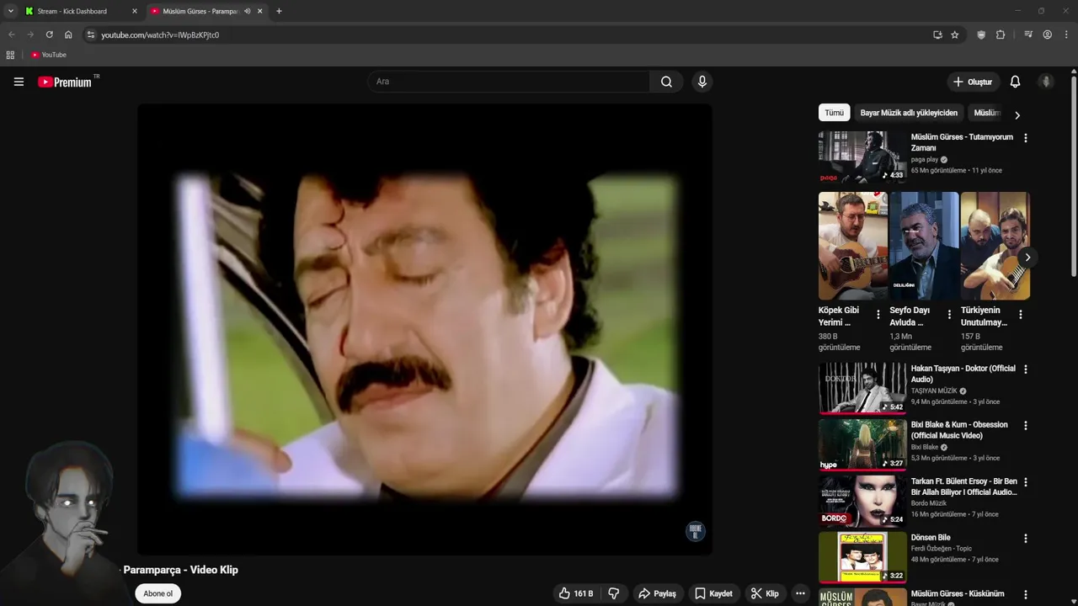Go back to previous page

point(12,35)
